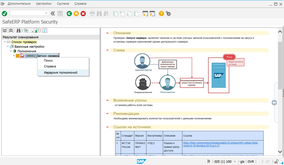Collapse the Схема section minus sign
Image resolution: width=284 pixels, height=165 pixels.
tap(107, 50)
